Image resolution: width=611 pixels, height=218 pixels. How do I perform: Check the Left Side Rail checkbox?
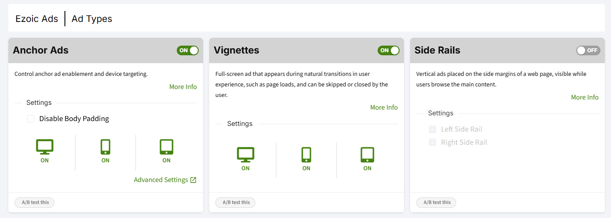click(432, 129)
